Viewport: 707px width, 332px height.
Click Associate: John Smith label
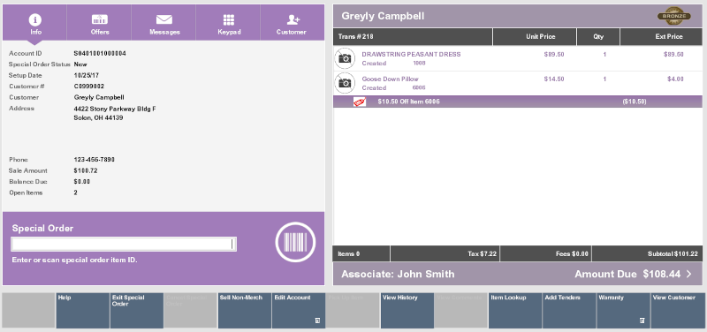(398, 274)
